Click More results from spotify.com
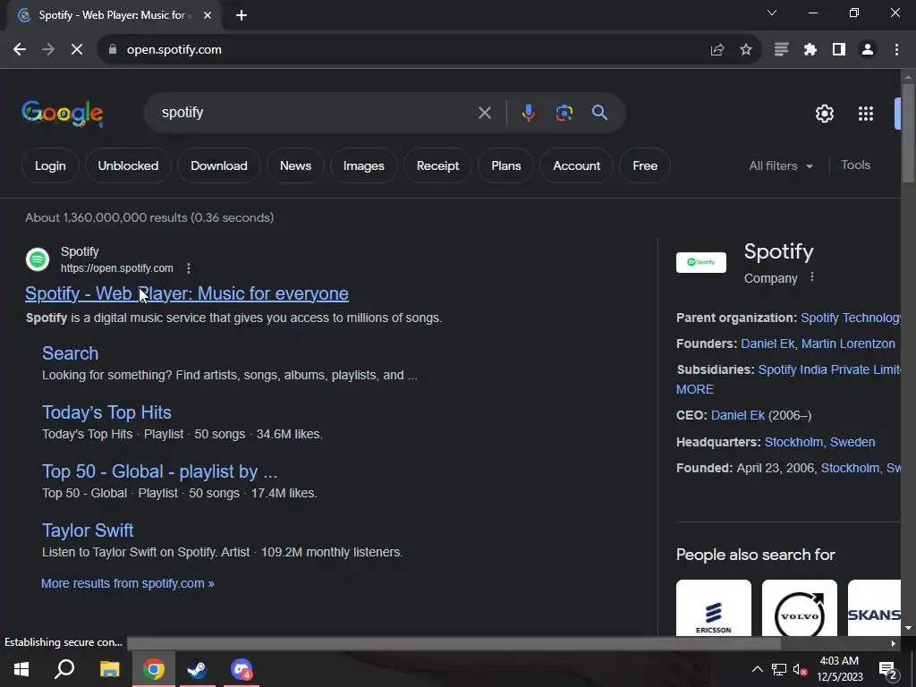Image resolution: width=916 pixels, height=687 pixels. pyautogui.click(x=127, y=583)
